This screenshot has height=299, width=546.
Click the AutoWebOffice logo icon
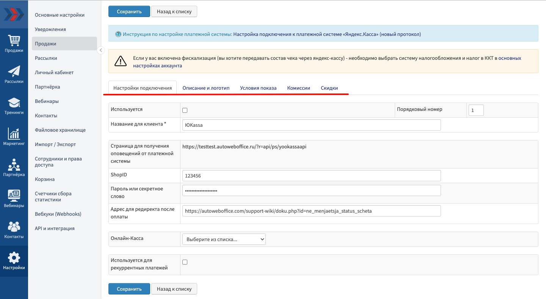pyautogui.click(x=14, y=14)
